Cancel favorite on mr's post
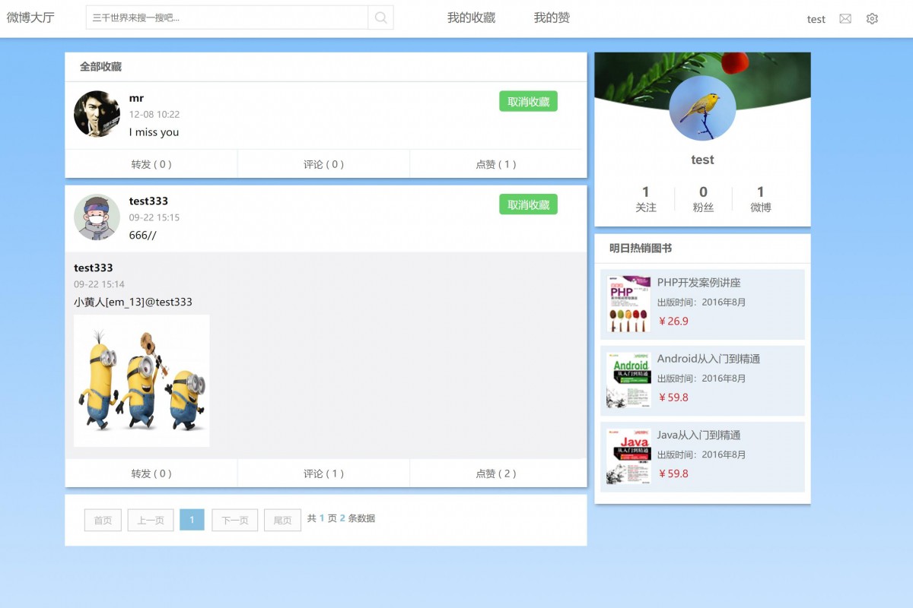The image size is (913, 608). [528, 100]
